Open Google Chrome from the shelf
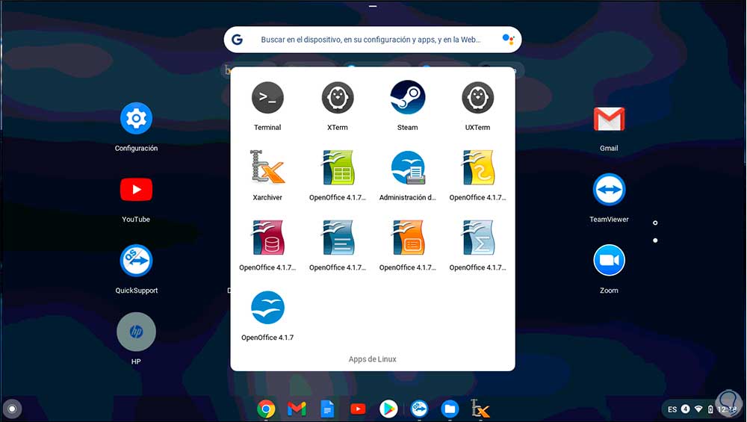The image size is (747, 422). pos(266,409)
